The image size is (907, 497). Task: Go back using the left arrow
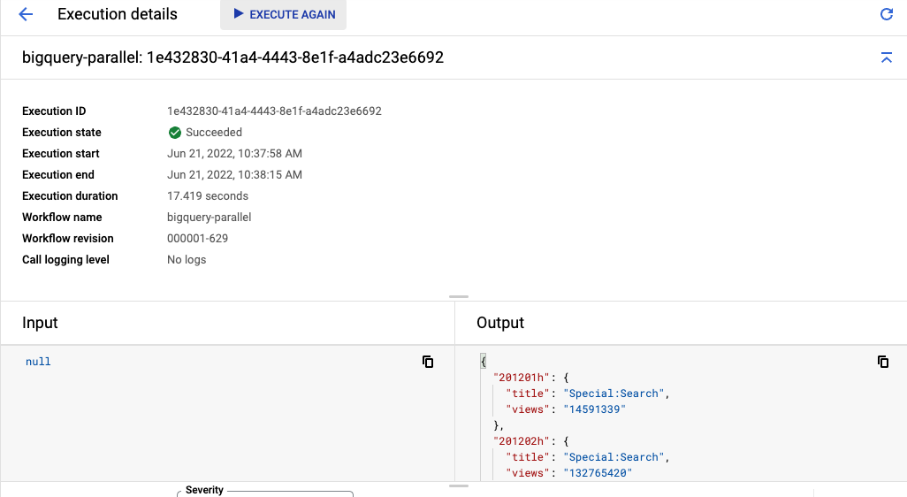(x=26, y=14)
